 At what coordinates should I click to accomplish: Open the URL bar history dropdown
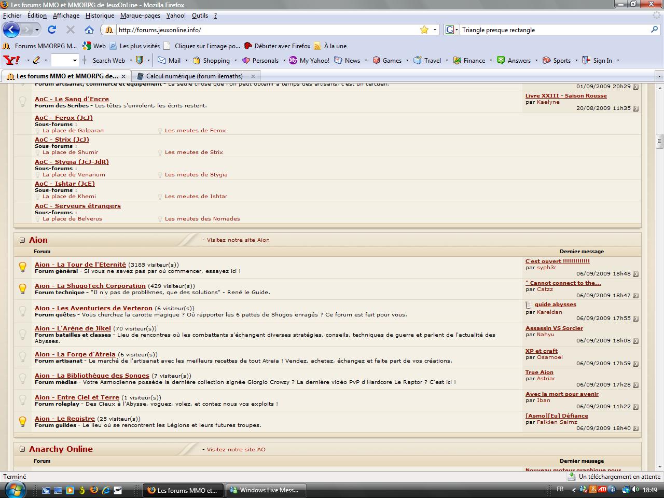(435, 30)
